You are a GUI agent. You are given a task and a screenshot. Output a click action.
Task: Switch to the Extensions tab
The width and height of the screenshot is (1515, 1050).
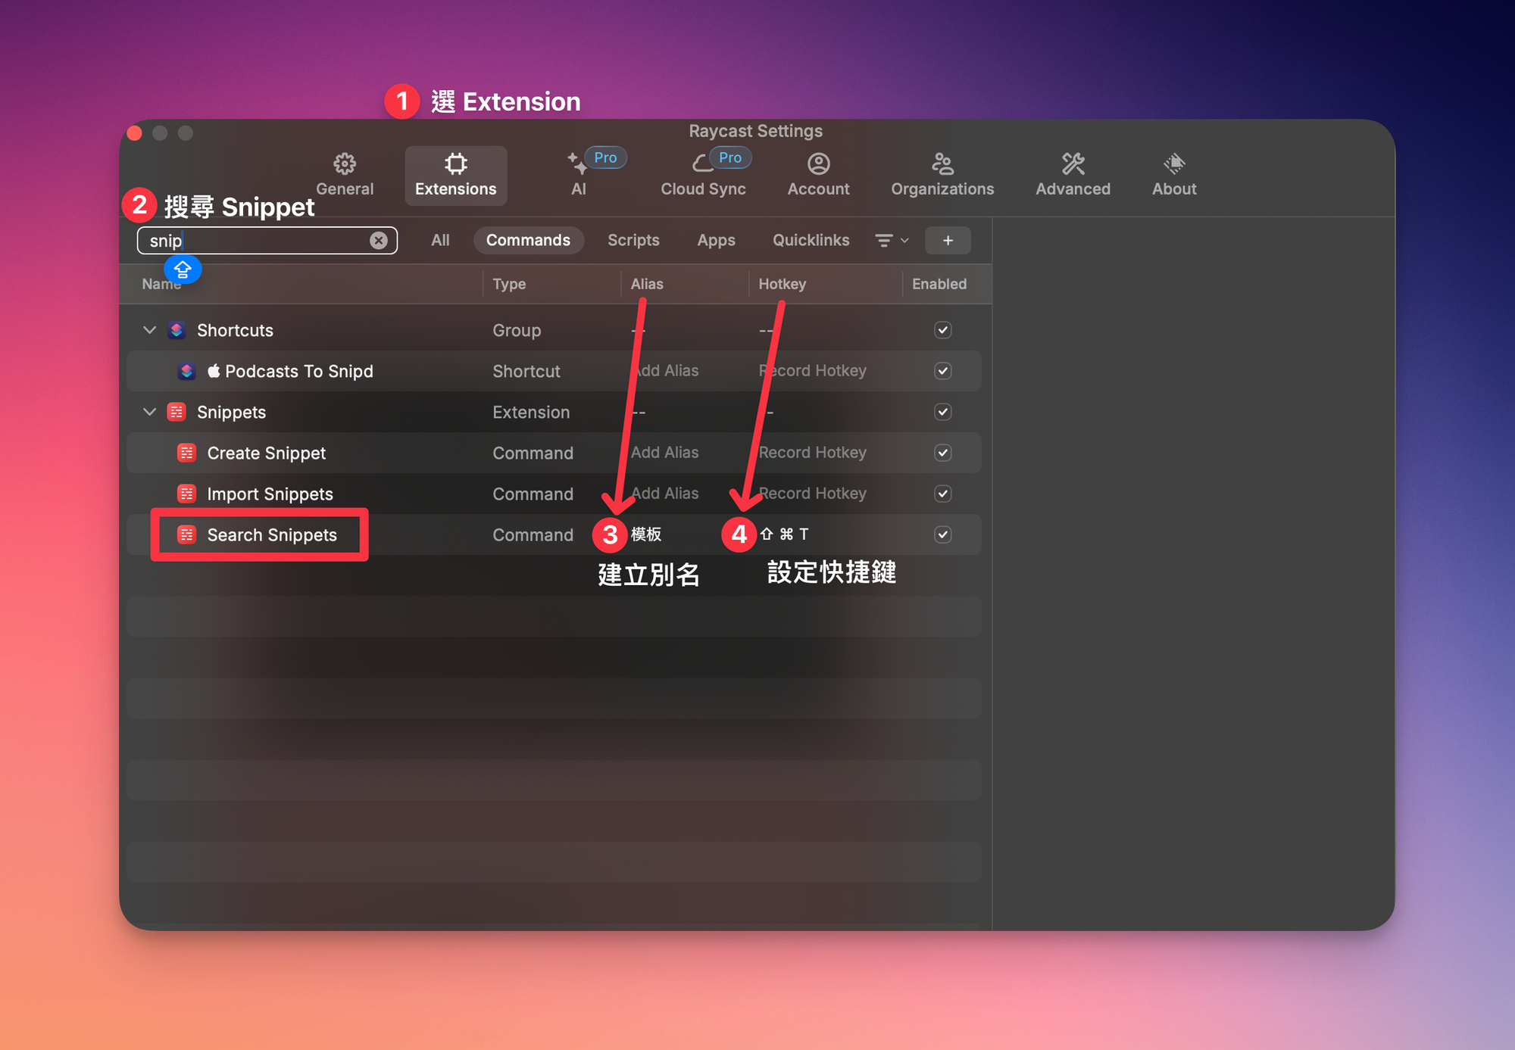[455, 175]
